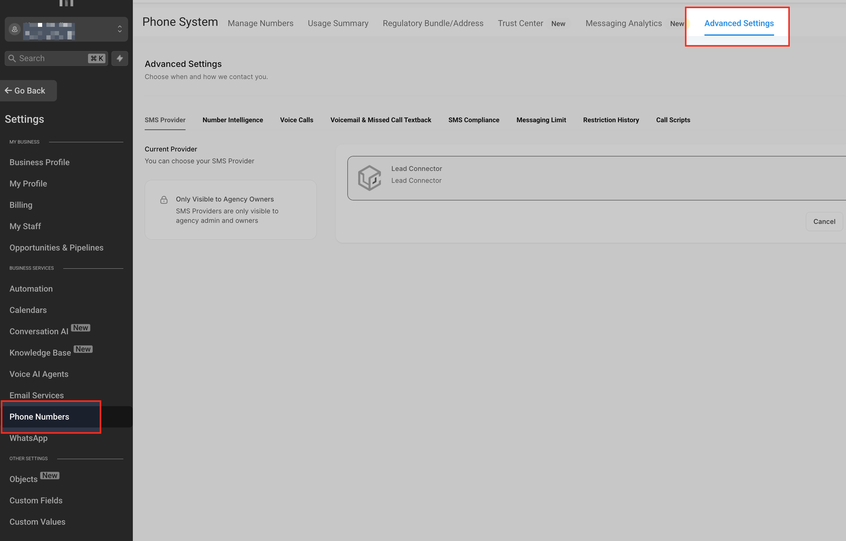846x541 pixels.
Task: Open Voicemail & Missed Call Textback tab
Action: pos(381,120)
